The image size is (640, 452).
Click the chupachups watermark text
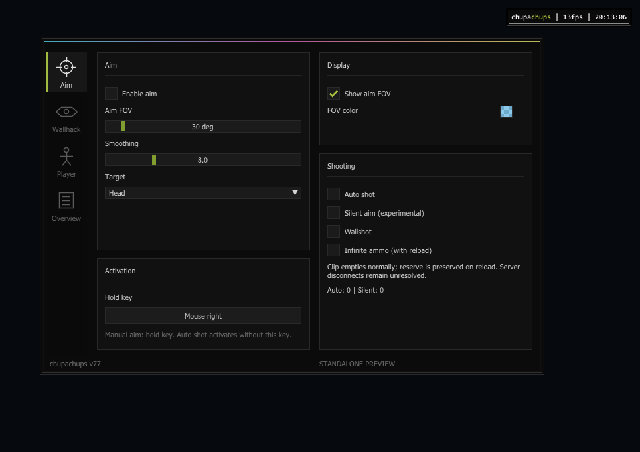[531, 17]
